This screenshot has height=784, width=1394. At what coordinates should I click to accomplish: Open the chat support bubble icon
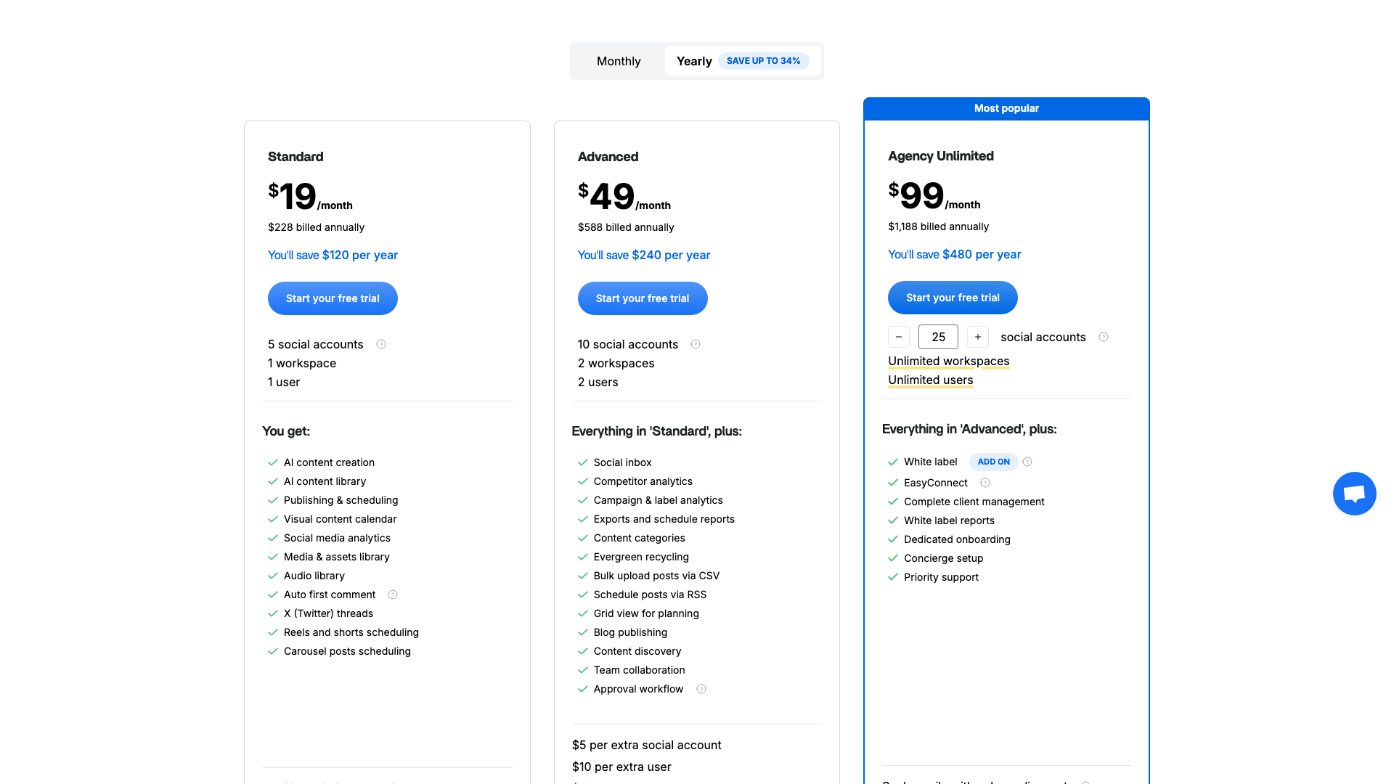[1354, 493]
